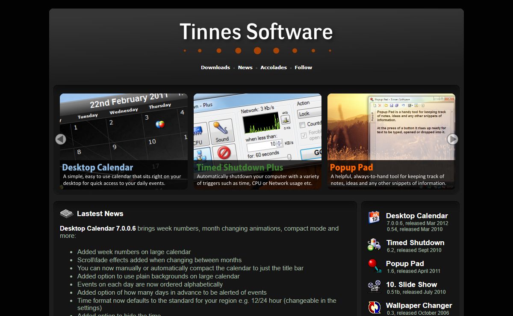The height and width of the screenshot is (316, 513).
Task: Click 'manually or automatically compact the calendar' bullet
Action: click(x=190, y=268)
